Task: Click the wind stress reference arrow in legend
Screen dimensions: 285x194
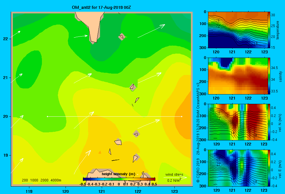Action: (175, 177)
